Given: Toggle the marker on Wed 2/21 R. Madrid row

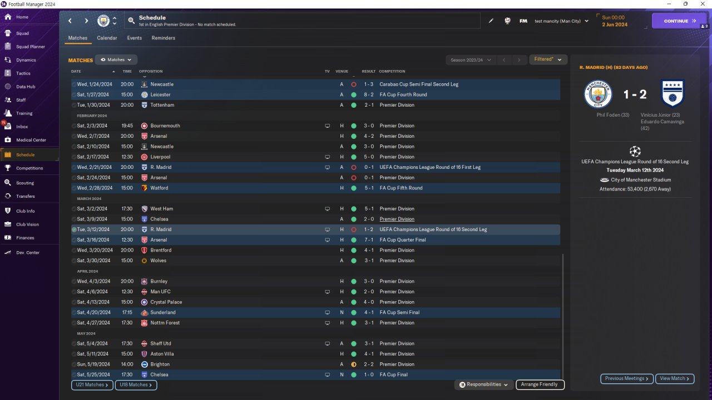Looking at the screenshot, I should tap(74, 167).
